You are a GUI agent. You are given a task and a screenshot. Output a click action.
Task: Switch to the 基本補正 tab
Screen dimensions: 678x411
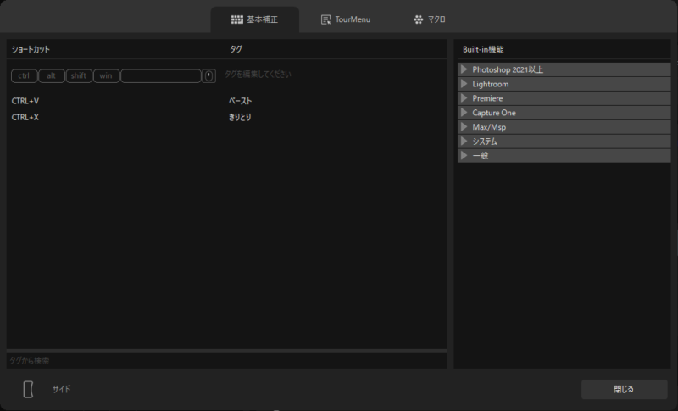pos(255,19)
